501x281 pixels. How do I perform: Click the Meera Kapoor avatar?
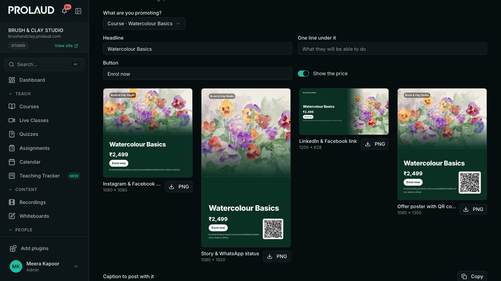pos(16,266)
